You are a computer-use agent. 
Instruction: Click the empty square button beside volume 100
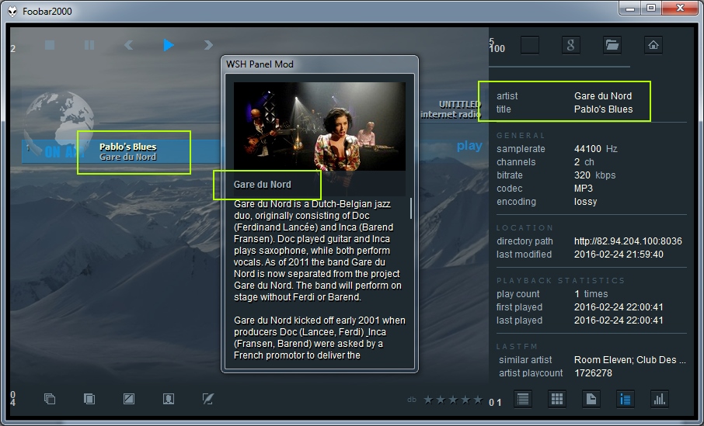click(x=530, y=45)
